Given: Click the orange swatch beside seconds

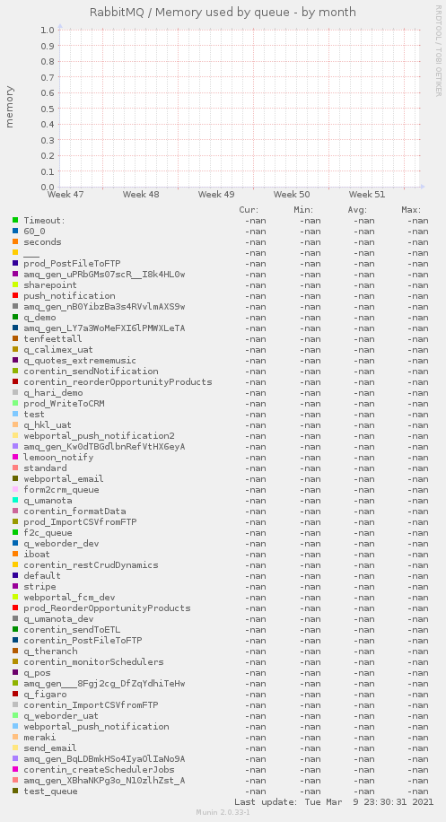Looking at the screenshot, I should (x=15, y=242).
